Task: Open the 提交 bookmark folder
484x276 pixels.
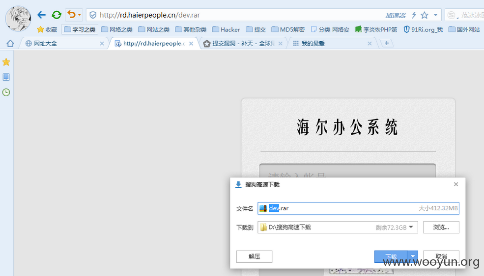Action: pyautogui.click(x=256, y=29)
